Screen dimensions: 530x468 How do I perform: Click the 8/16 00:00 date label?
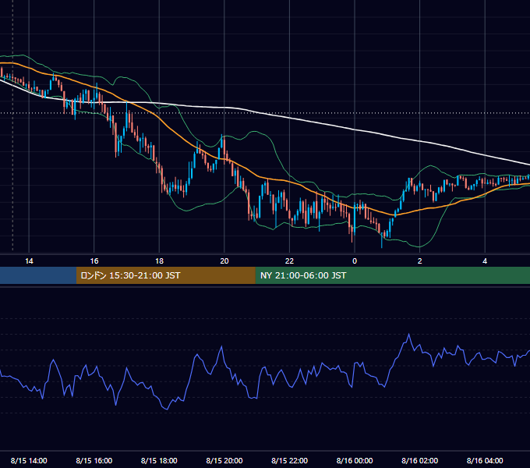coord(355,460)
